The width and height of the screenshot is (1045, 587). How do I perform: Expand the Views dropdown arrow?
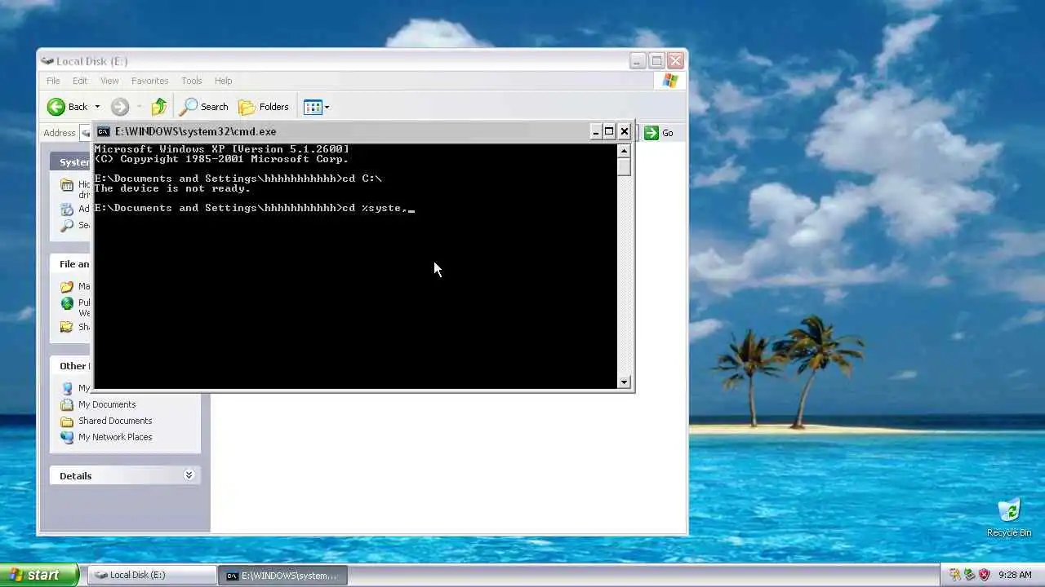click(327, 107)
